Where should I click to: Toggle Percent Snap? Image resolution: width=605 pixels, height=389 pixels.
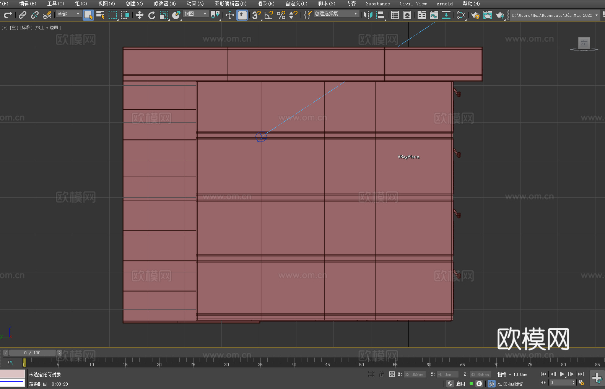point(281,15)
